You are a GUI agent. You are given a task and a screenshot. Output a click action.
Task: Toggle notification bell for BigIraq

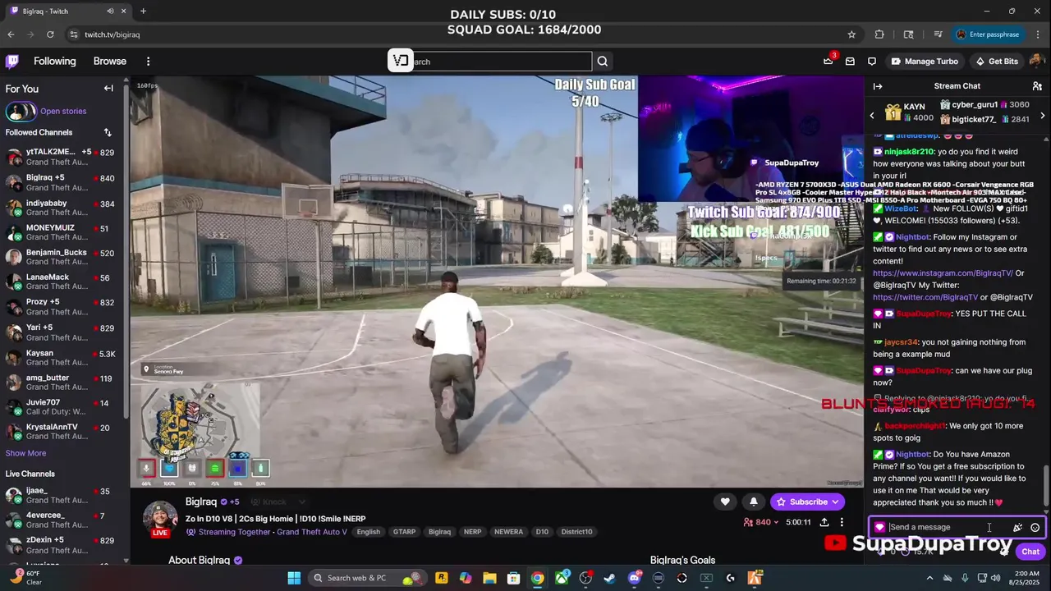pyautogui.click(x=754, y=502)
